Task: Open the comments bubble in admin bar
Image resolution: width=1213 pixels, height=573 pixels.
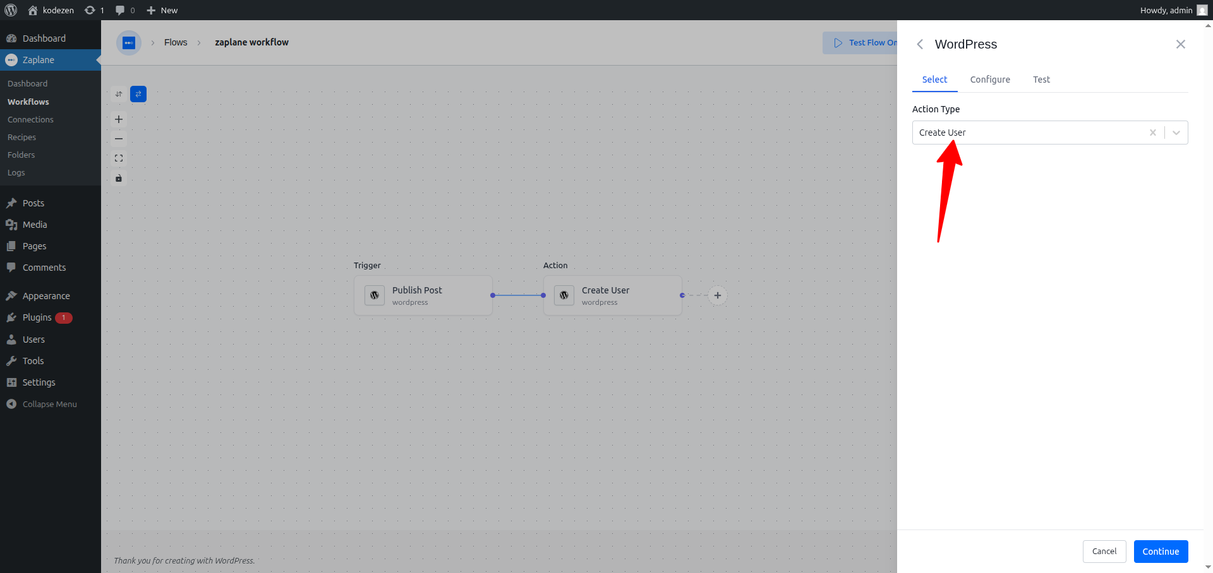Action: 125,10
